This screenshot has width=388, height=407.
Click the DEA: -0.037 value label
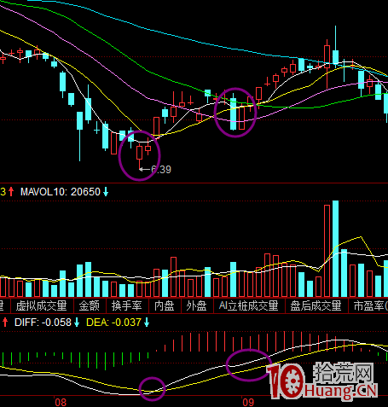click(113, 323)
